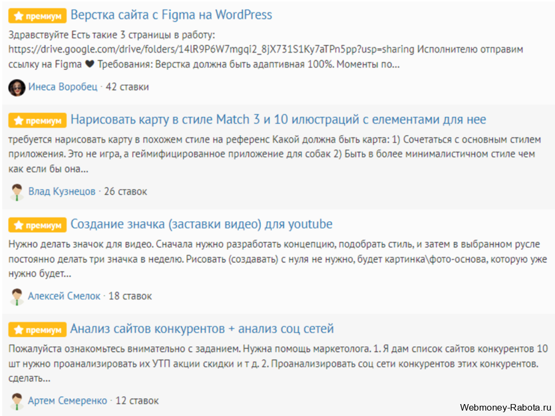Open Инеса Воробец profile photo avatar
The height and width of the screenshot is (416, 555).
tap(17, 88)
